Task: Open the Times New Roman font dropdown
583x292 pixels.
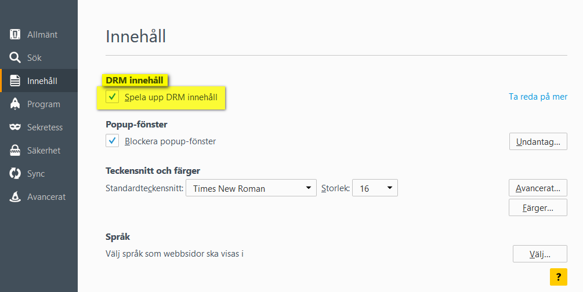Action: [251, 188]
